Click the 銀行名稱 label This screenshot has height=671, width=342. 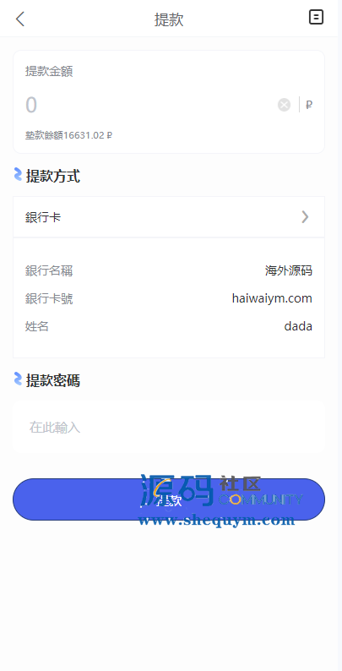pyautogui.click(x=49, y=270)
